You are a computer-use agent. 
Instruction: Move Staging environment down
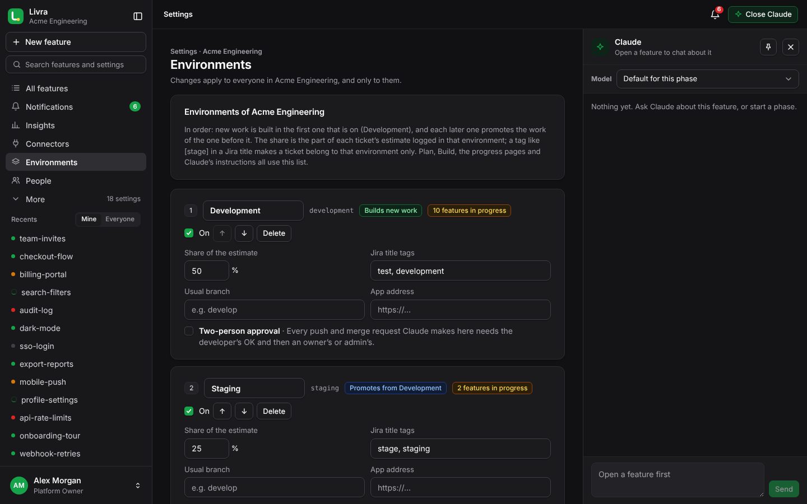[244, 412]
